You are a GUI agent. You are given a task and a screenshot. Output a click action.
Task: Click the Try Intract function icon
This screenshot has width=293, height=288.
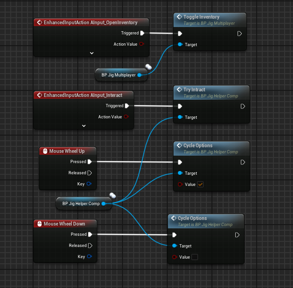[179, 89]
